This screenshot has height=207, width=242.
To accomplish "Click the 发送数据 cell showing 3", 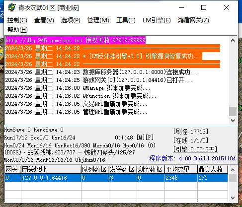I will click(123, 178).
